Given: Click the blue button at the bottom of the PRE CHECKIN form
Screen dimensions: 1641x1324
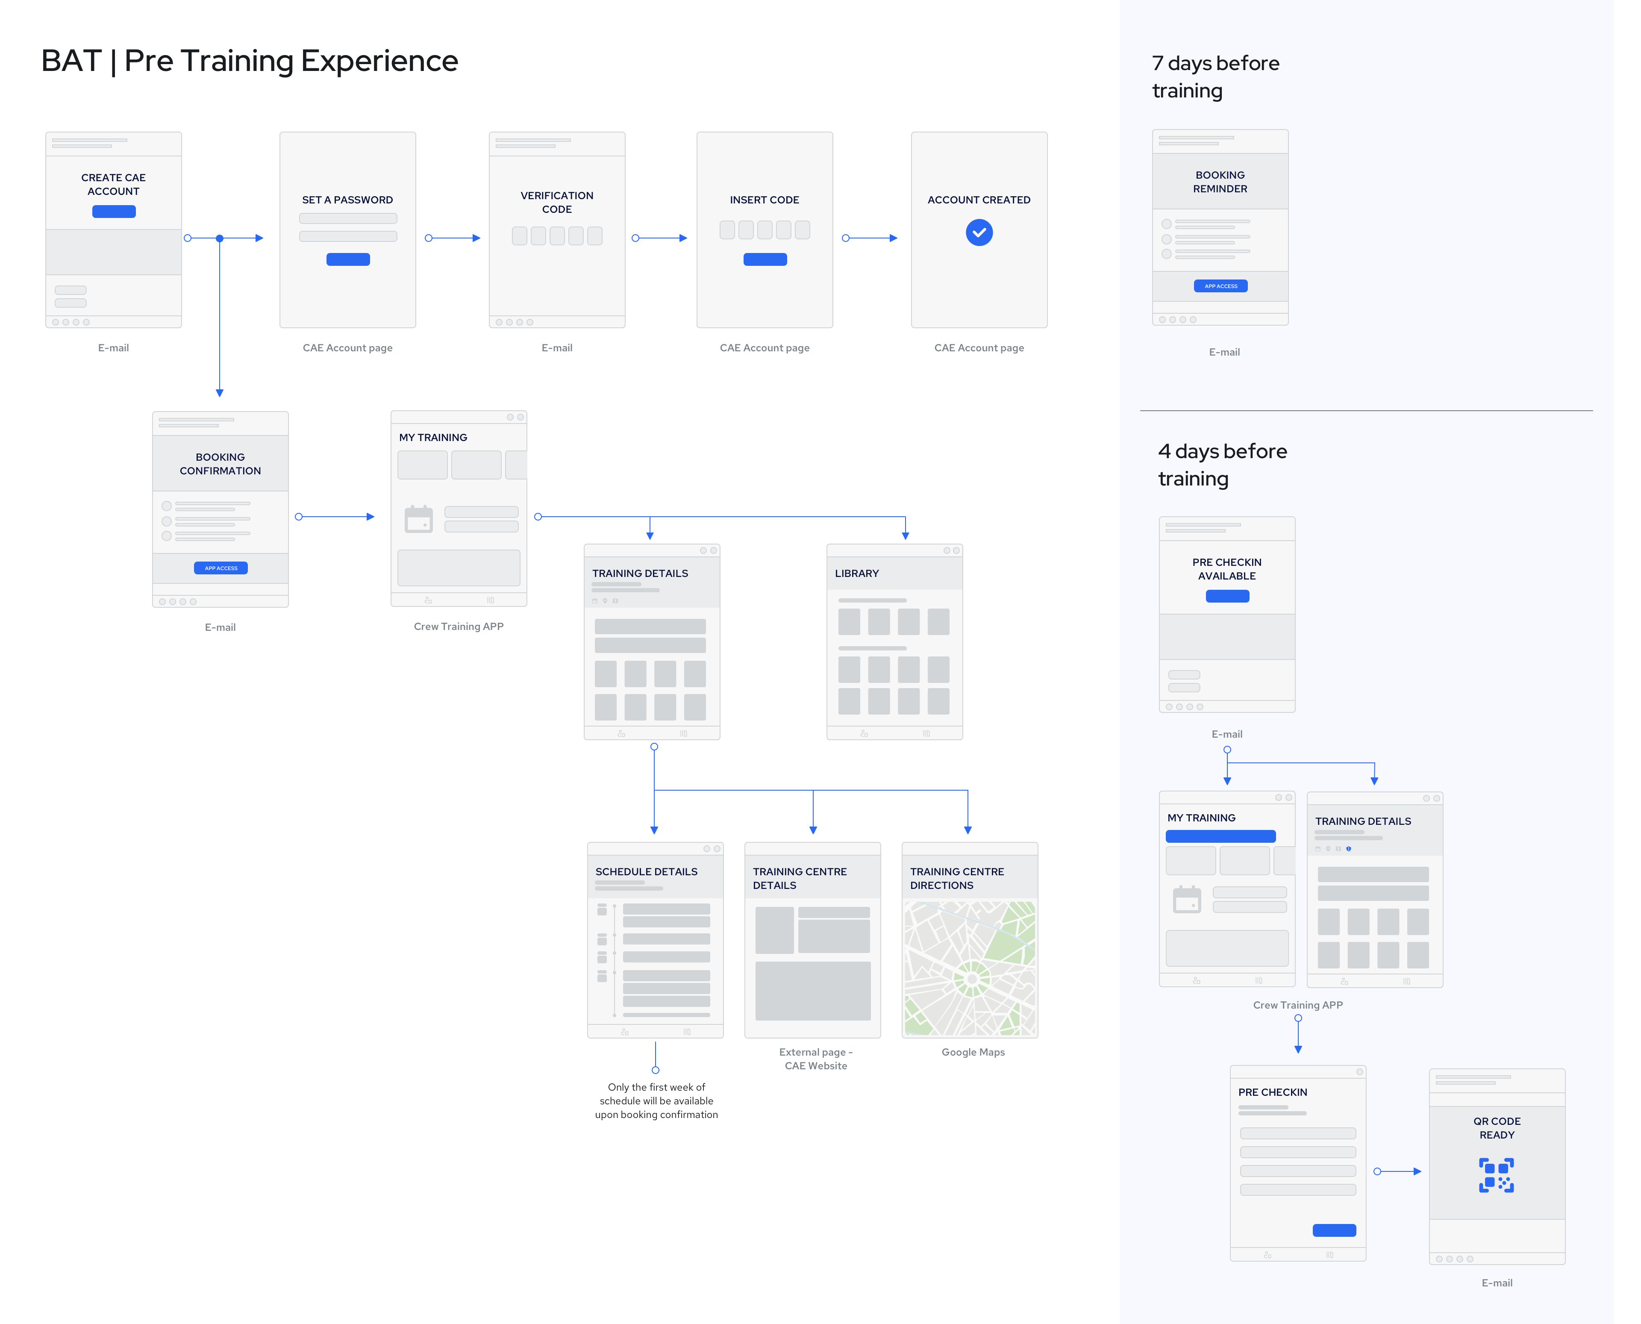Looking at the screenshot, I should pyautogui.click(x=1334, y=1230).
